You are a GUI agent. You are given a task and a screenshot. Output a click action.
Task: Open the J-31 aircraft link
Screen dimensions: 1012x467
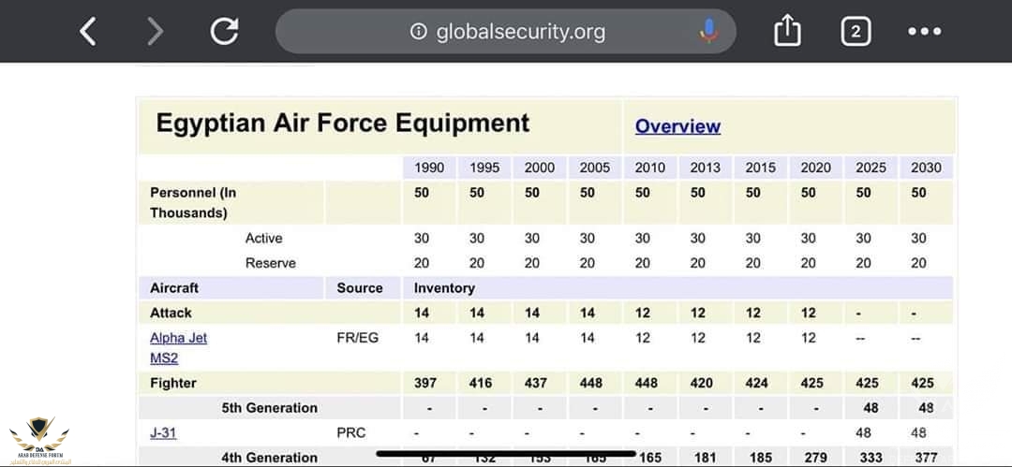click(163, 433)
